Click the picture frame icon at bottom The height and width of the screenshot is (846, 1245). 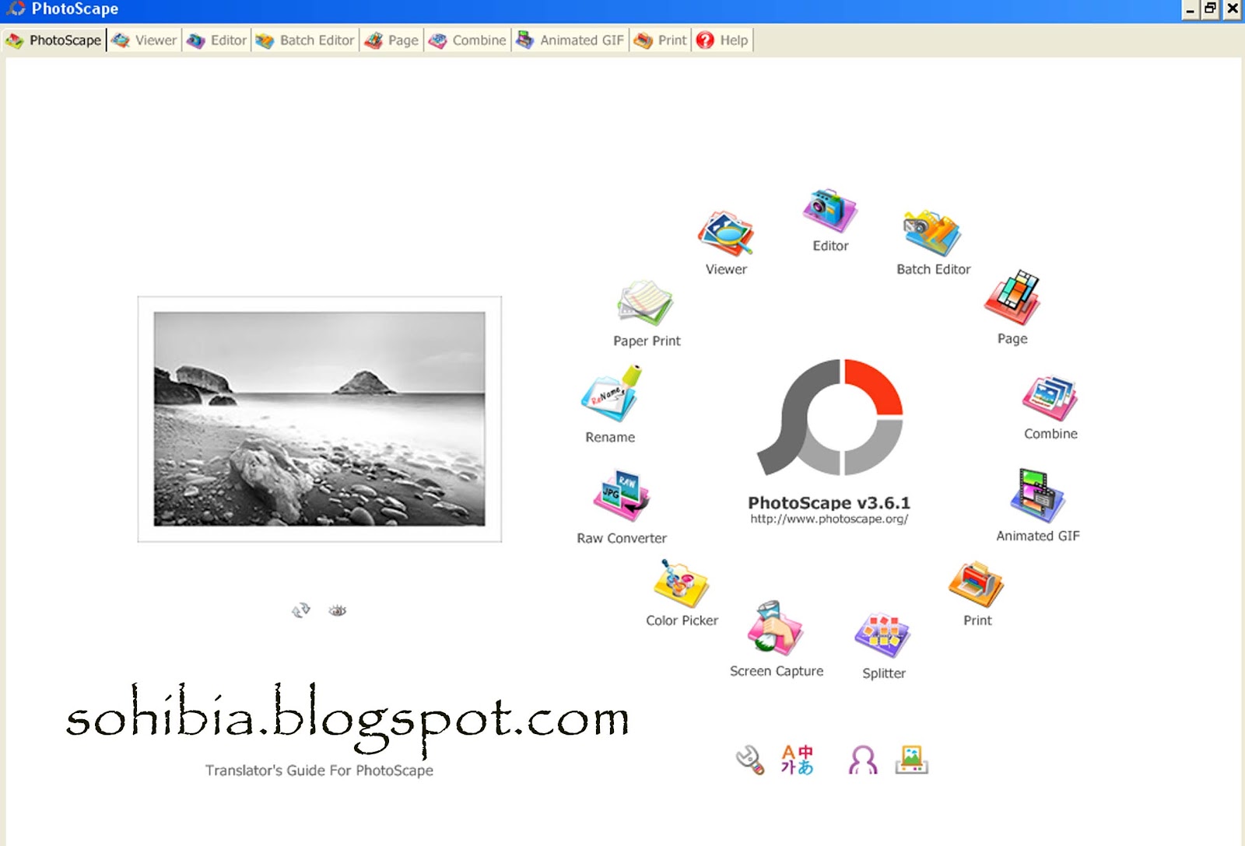[911, 760]
